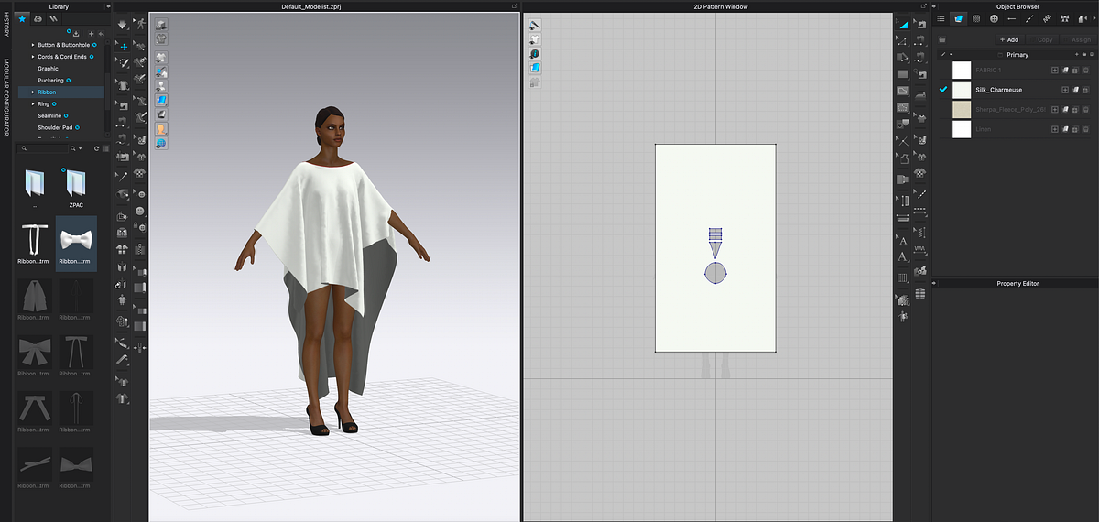Click the plus-square icon in Silk_Charmeuse row
The image size is (1099, 522).
click(1065, 90)
